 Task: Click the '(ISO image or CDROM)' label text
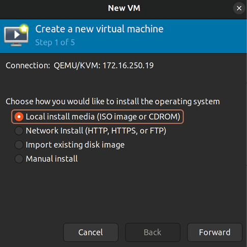(139, 117)
